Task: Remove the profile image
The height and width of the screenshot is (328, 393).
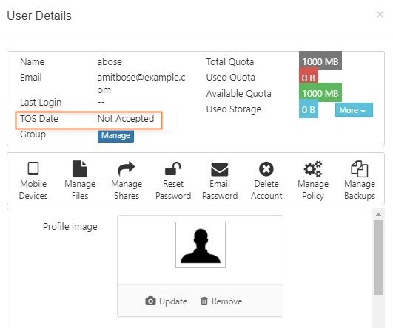Action: (x=221, y=301)
